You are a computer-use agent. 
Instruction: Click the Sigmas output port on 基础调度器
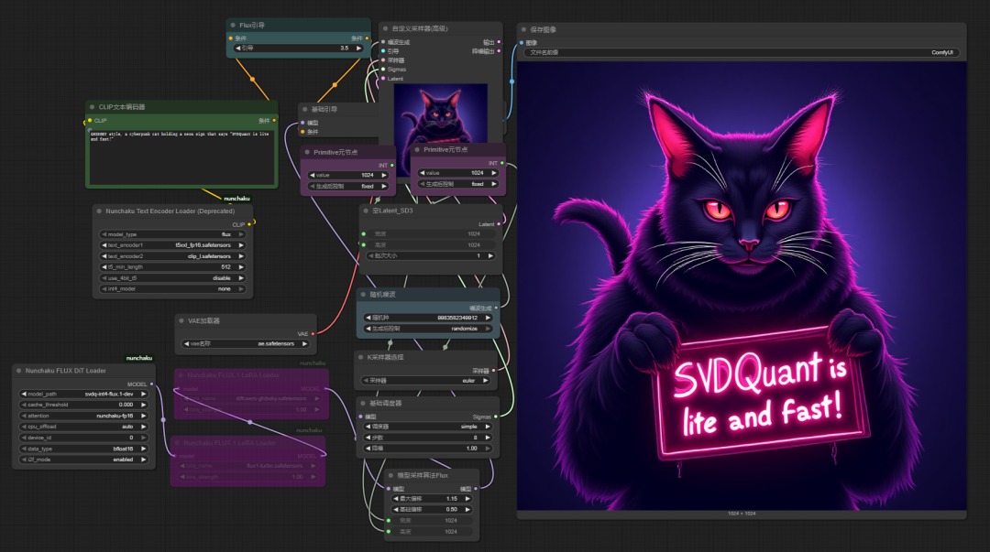point(496,417)
